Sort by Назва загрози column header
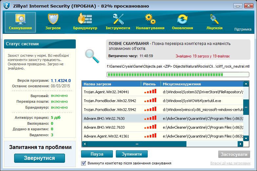The image size is (257, 171). (x=112, y=84)
